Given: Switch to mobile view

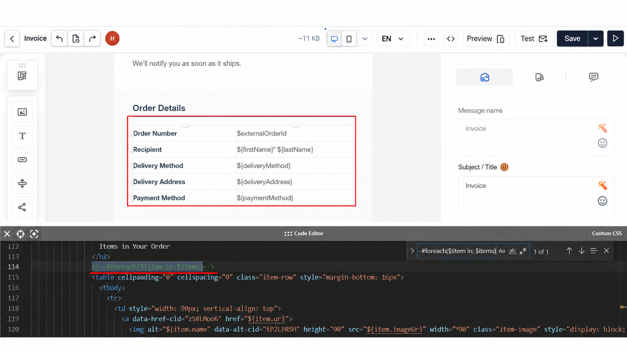Looking at the screenshot, I should coord(349,39).
